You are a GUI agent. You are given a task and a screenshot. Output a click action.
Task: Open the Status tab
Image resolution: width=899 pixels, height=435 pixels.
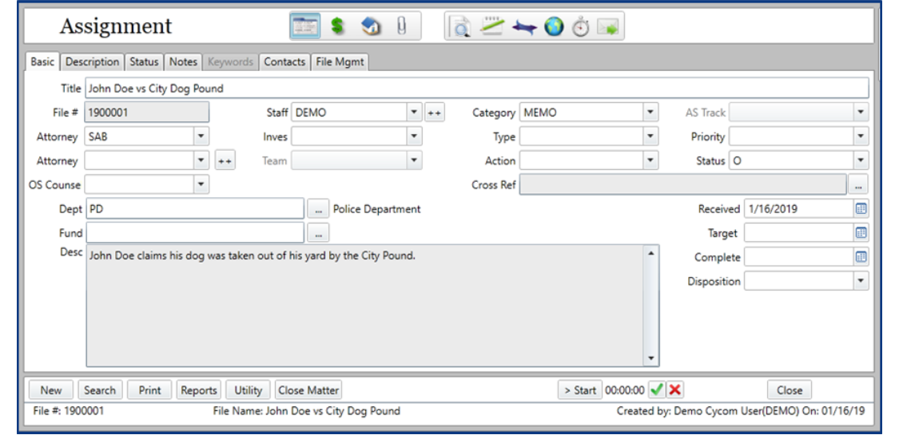144,61
